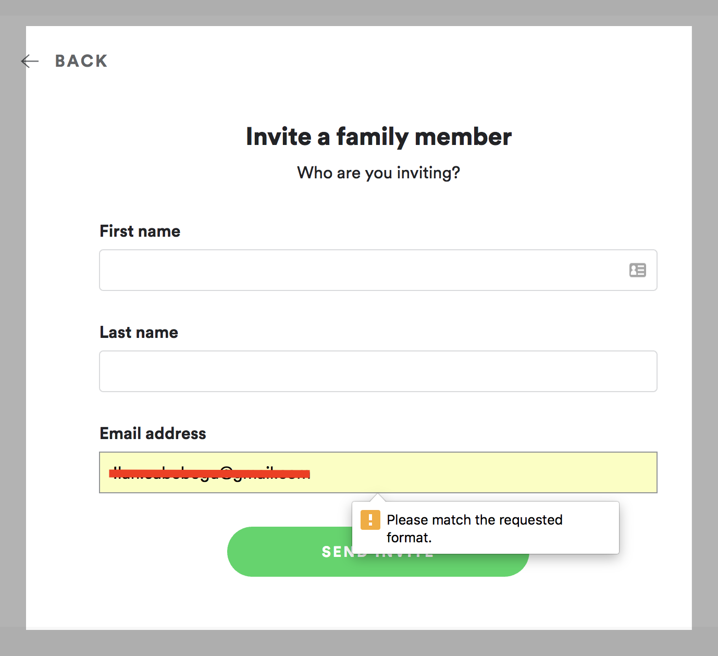Click the exclamation badge next to the error message

370,520
